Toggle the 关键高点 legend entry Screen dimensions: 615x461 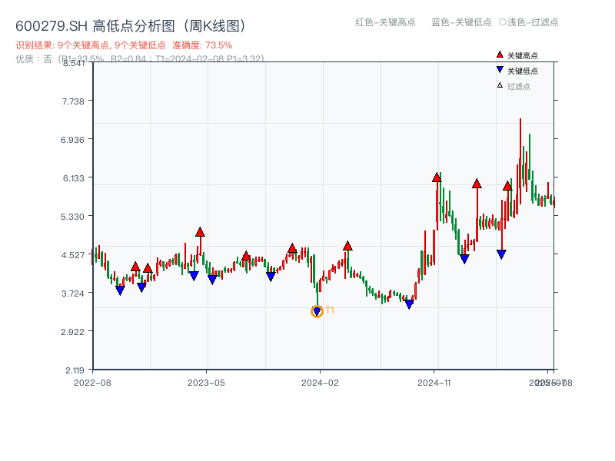click(522, 55)
